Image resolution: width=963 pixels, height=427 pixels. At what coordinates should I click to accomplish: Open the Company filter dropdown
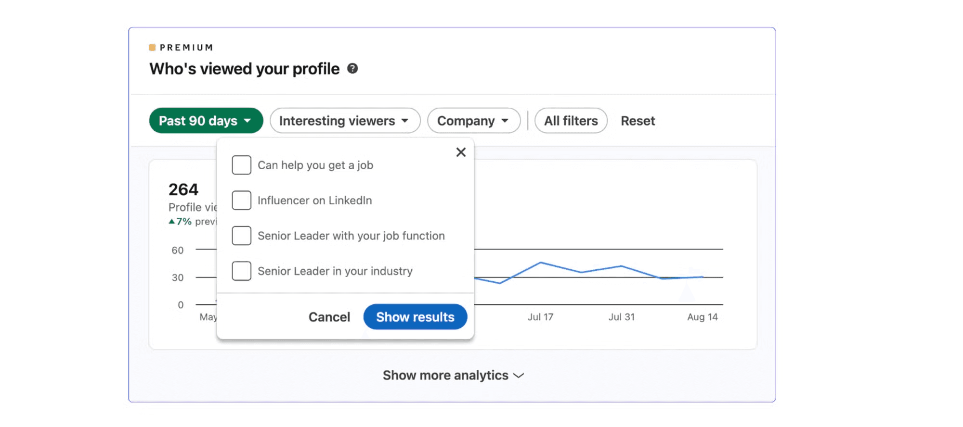tap(474, 121)
